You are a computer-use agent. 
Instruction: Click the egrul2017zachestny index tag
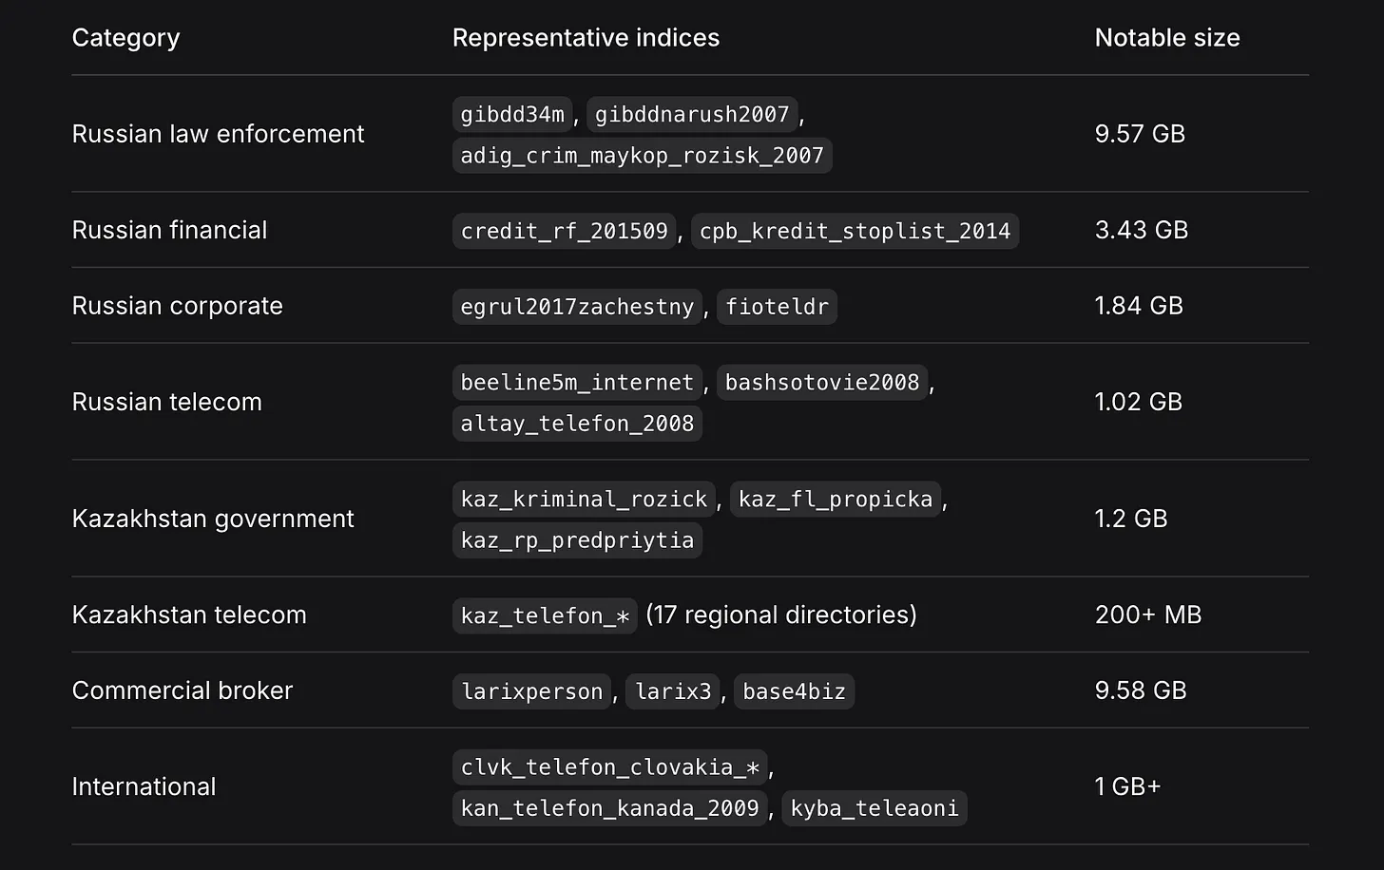[577, 307]
